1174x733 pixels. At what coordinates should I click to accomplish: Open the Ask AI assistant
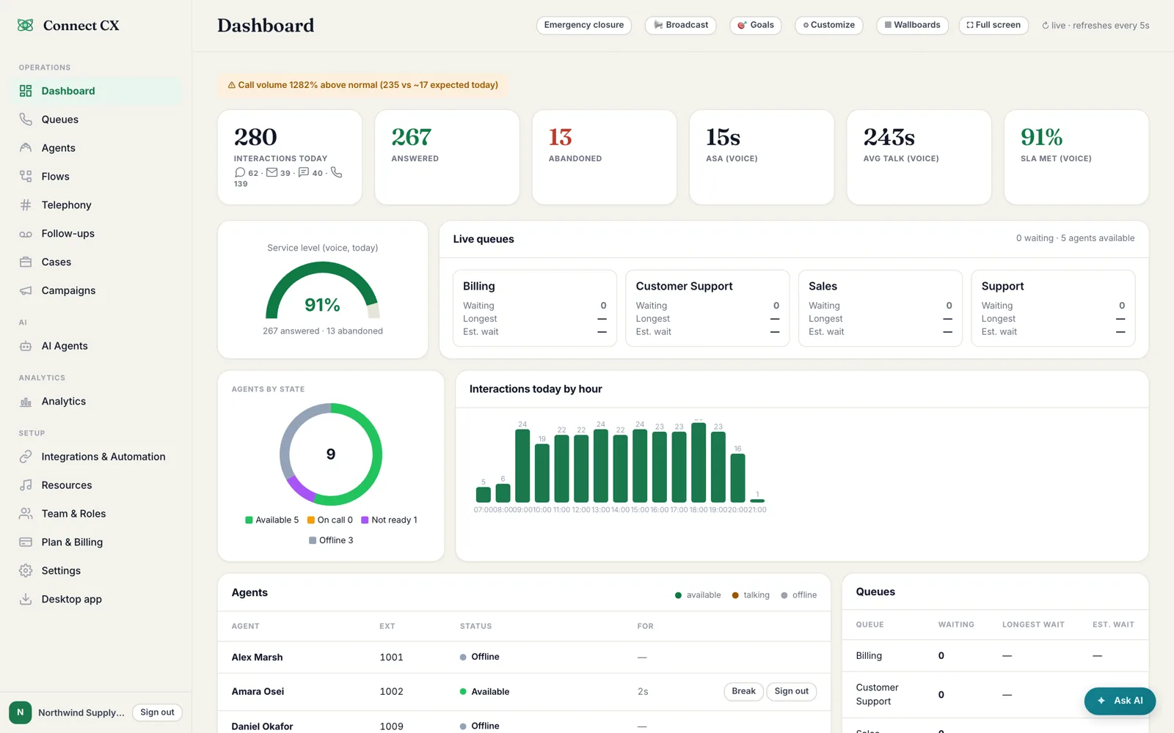pos(1120,701)
